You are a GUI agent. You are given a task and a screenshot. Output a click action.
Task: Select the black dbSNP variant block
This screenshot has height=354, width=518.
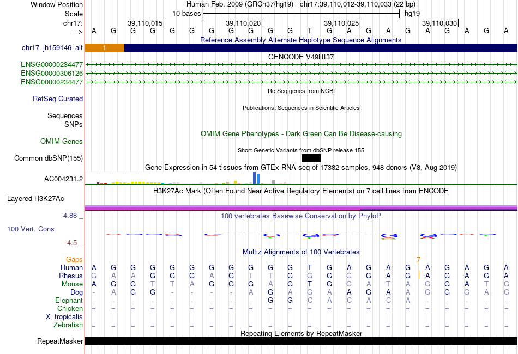tap(311, 158)
